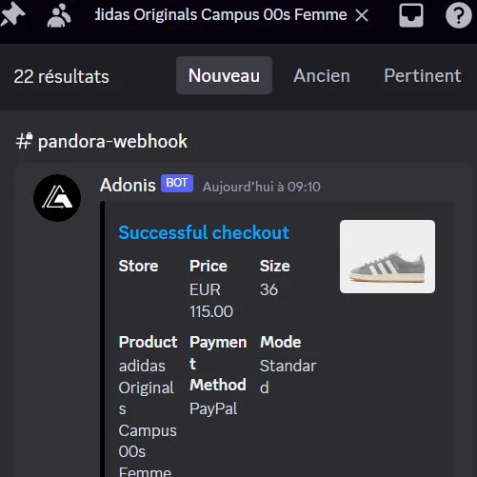Image resolution: width=477 pixels, height=477 pixels.
Task: Click the search field with adidas text
Action: pos(221,15)
